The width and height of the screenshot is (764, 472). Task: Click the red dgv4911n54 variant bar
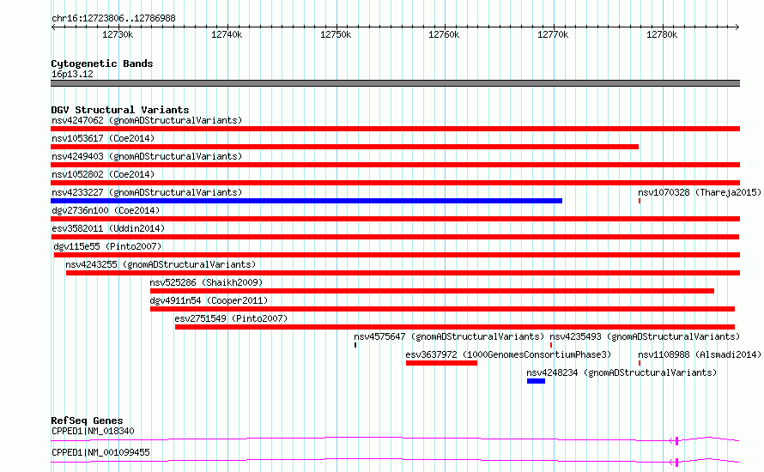(442, 309)
